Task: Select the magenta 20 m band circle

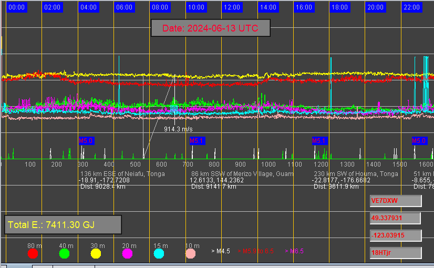Action: 128,254
